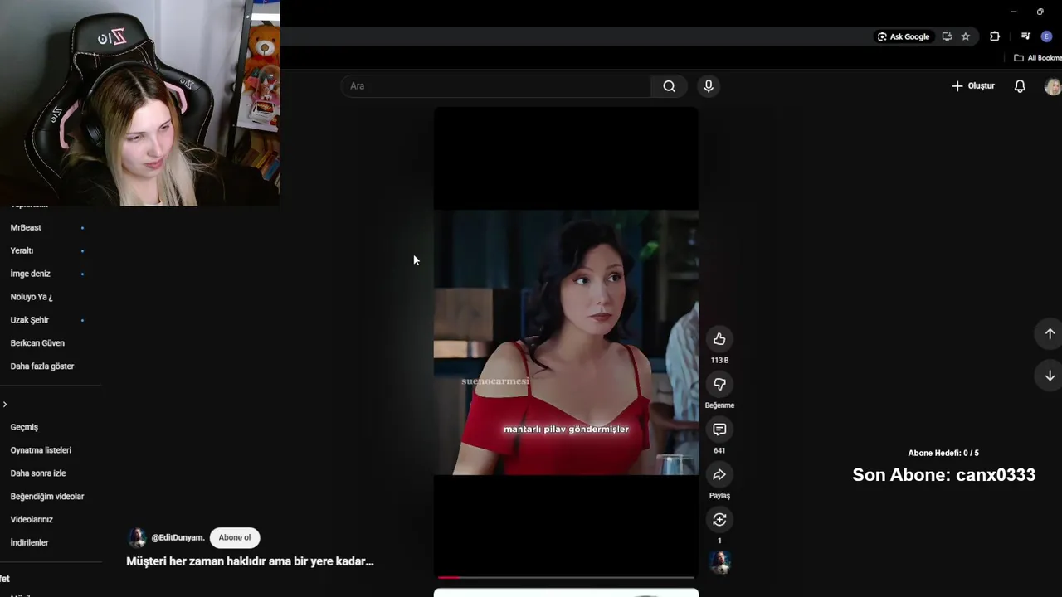Subscribe using Abone ol button

235,537
